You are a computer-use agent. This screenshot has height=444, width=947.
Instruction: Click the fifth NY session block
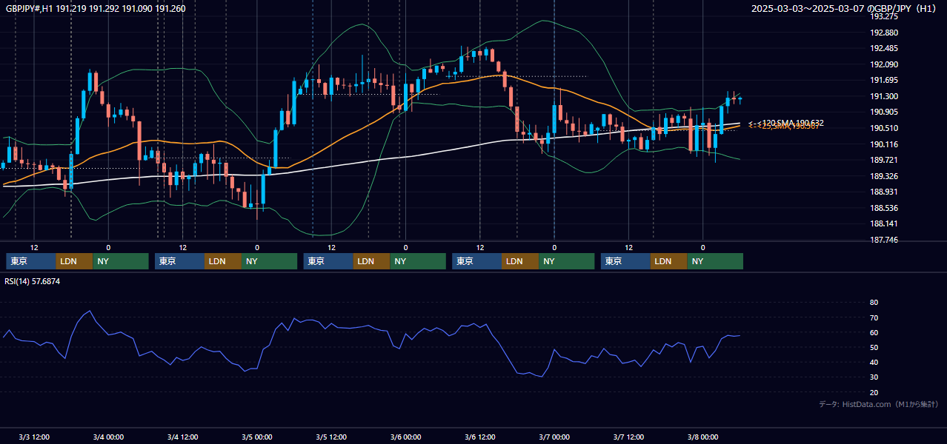tap(715, 261)
